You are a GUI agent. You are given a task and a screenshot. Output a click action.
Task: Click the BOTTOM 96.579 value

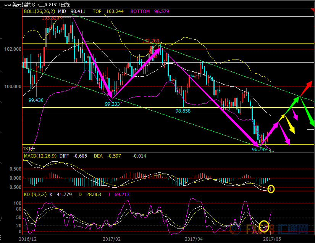coord(150,11)
